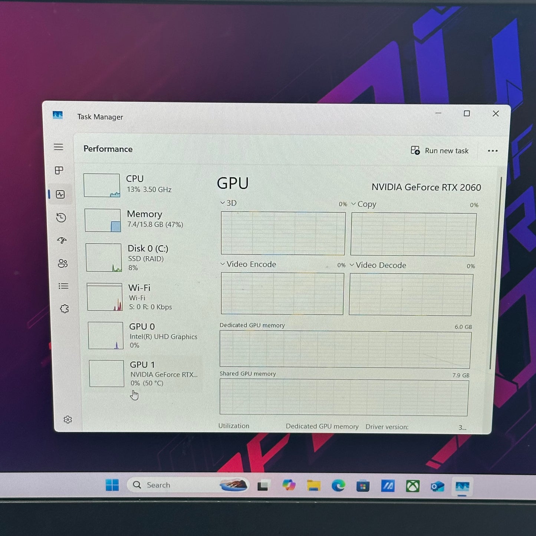
Task: Open the MyASUS taskbar app
Action: pyautogui.click(x=388, y=486)
